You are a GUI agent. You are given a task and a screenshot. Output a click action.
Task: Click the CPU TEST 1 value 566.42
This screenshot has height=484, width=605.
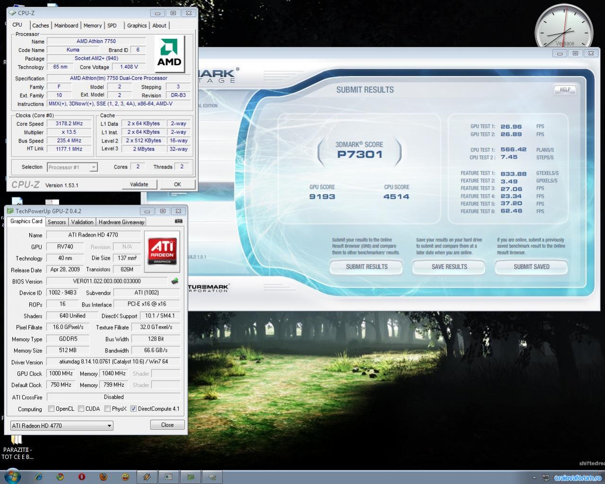513,150
